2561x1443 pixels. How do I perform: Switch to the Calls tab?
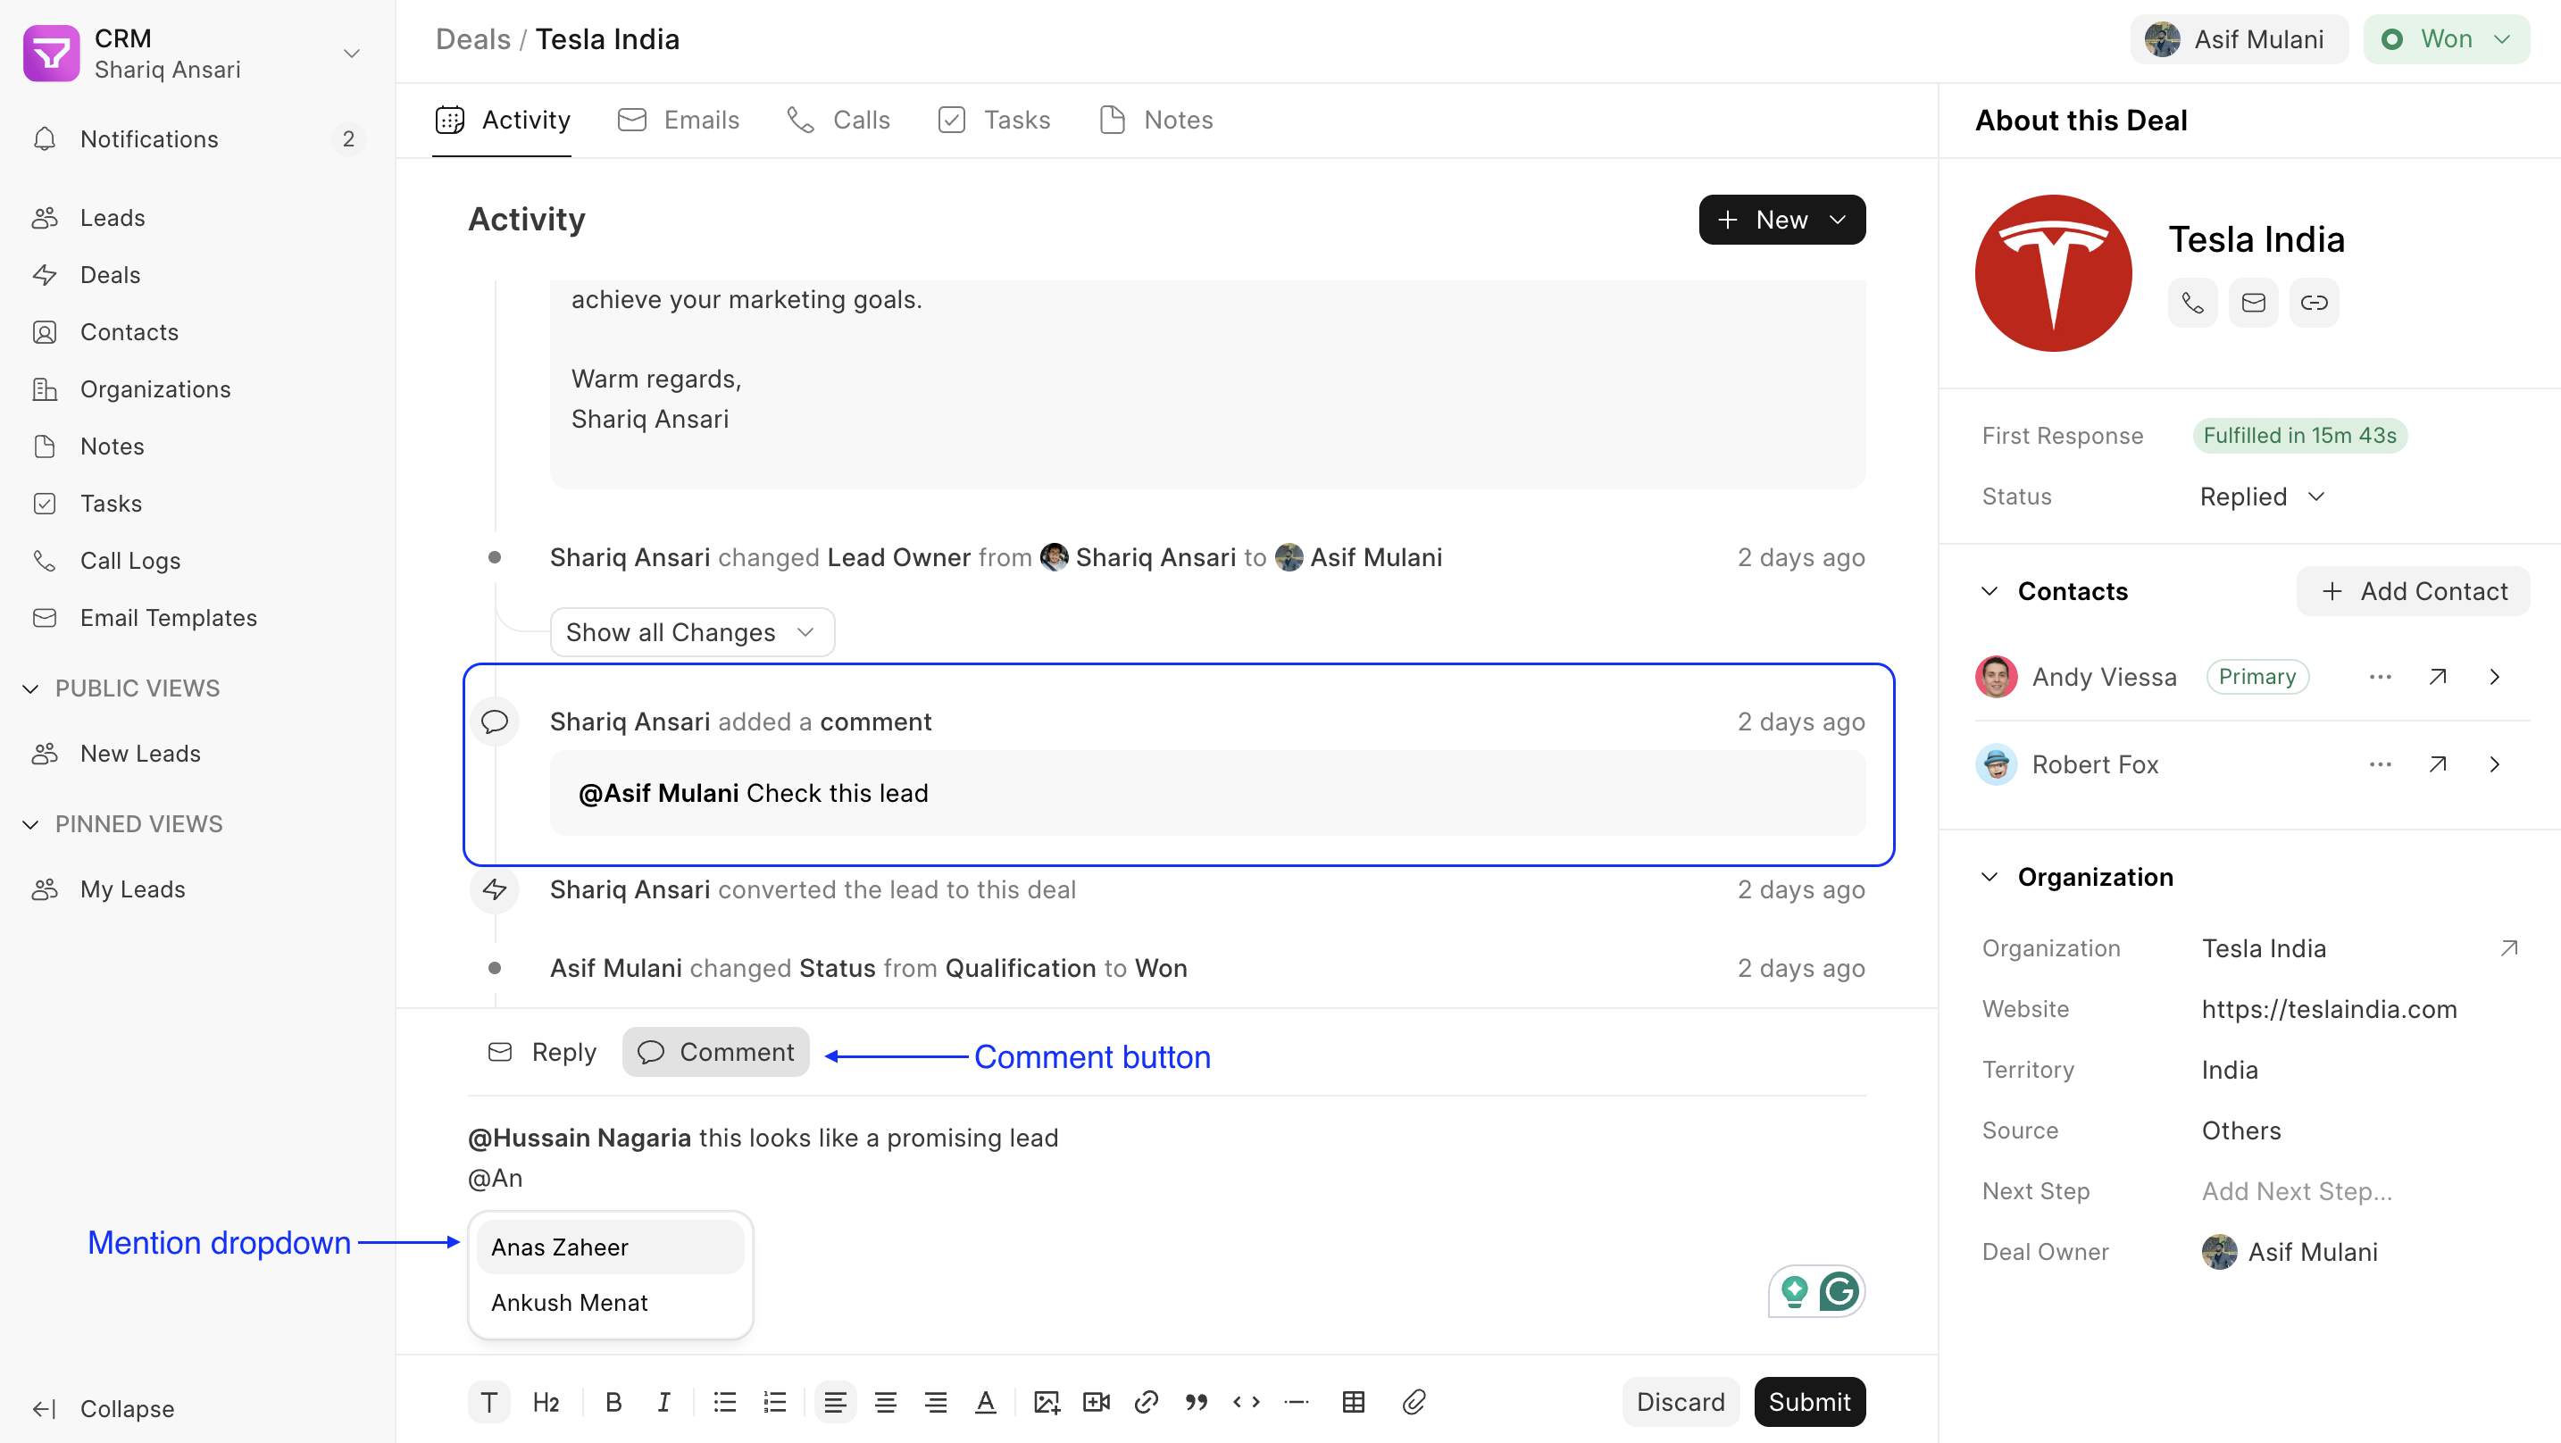coord(838,120)
